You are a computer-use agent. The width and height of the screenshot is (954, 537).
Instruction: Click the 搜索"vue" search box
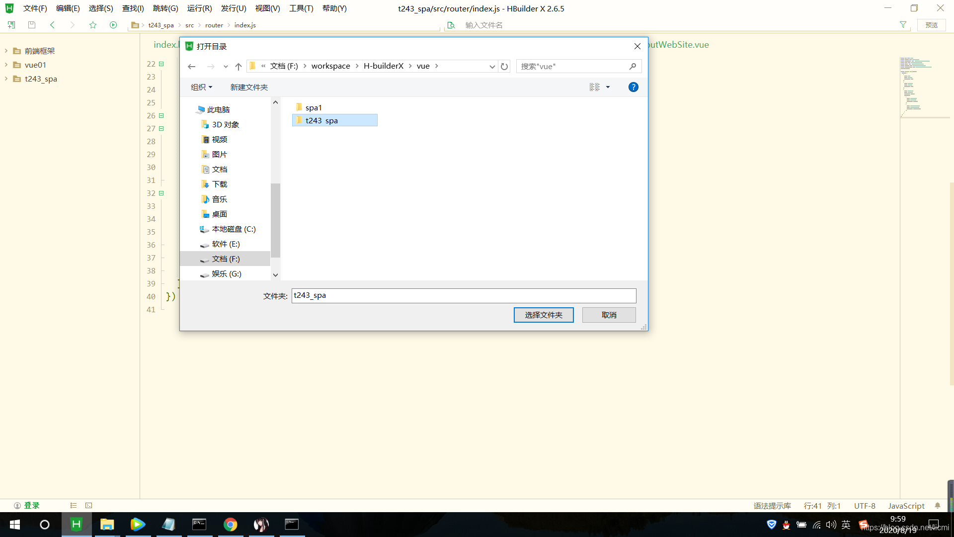(x=578, y=66)
